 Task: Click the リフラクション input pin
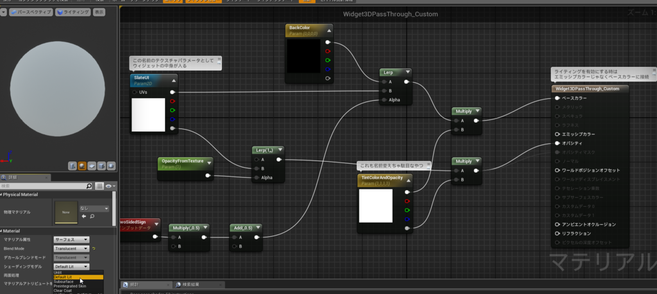pos(558,234)
